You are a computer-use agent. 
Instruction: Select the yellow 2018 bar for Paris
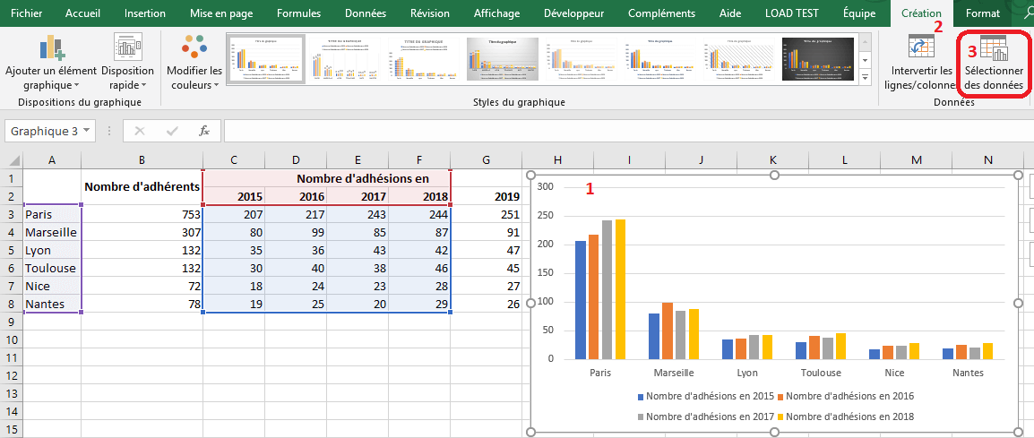pyautogui.click(x=620, y=288)
